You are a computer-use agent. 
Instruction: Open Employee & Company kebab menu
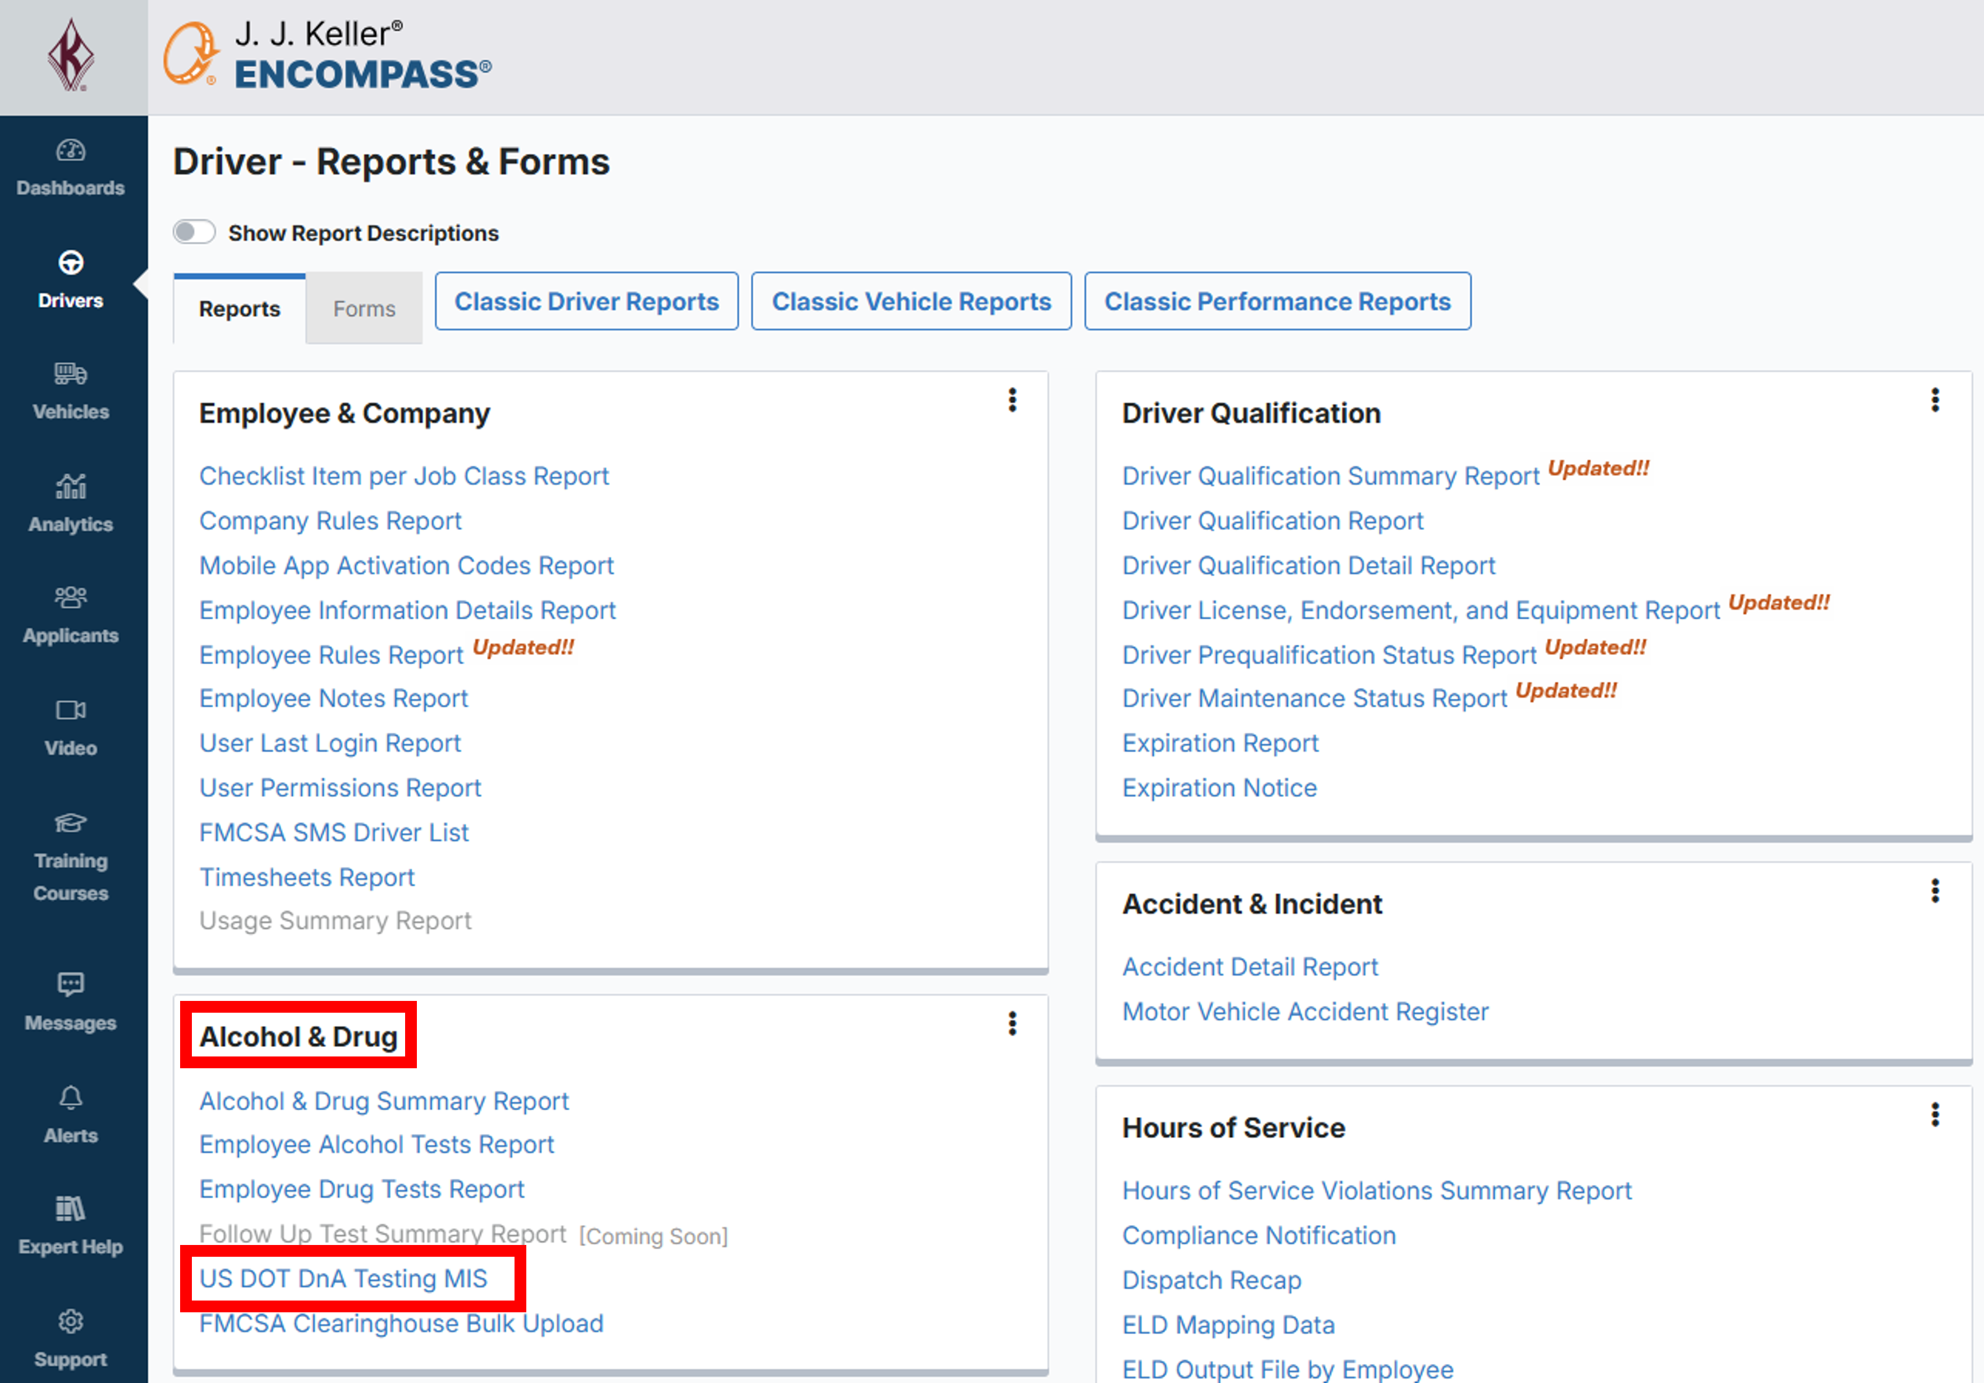tap(1013, 400)
